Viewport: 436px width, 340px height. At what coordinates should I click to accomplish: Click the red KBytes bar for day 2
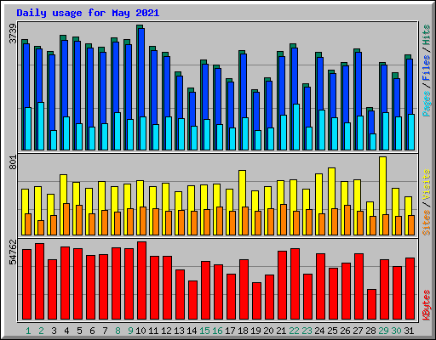(x=39, y=281)
